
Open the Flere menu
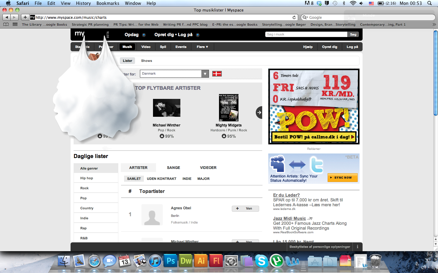(202, 47)
